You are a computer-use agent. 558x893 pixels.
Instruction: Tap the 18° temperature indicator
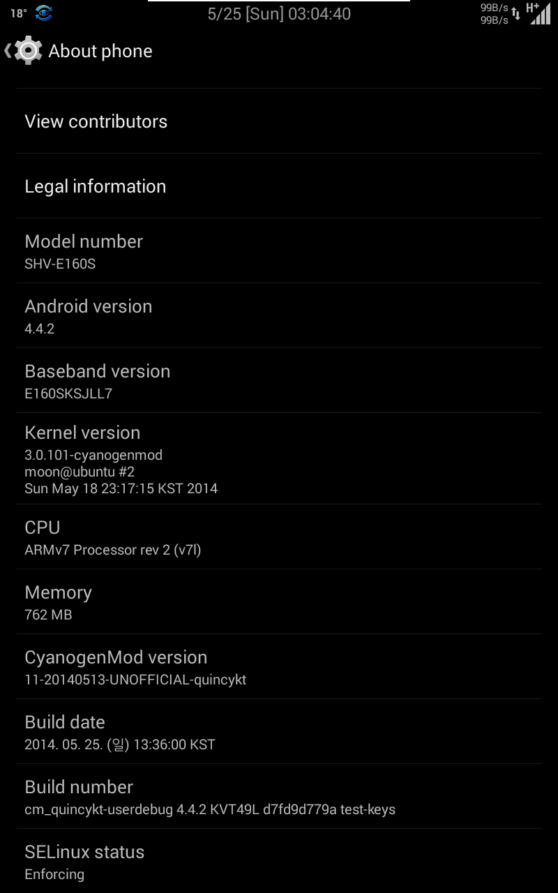coord(18,13)
